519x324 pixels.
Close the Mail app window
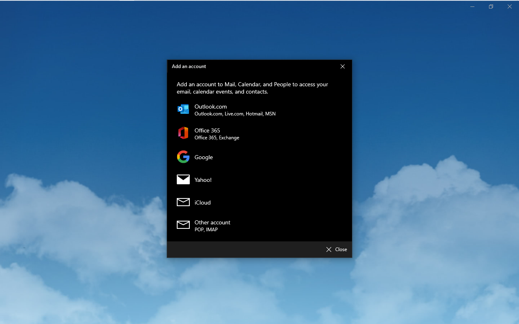(510, 6)
